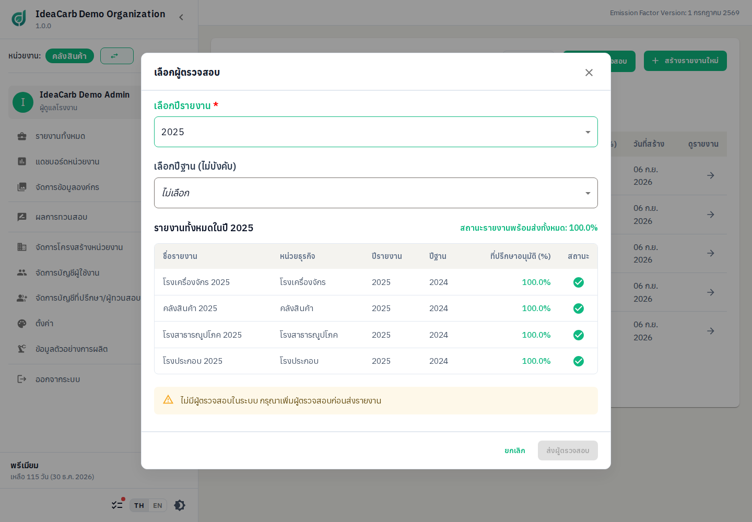
Task: Click the ออกจากระบบ logout icon
Action: click(22, 379)
